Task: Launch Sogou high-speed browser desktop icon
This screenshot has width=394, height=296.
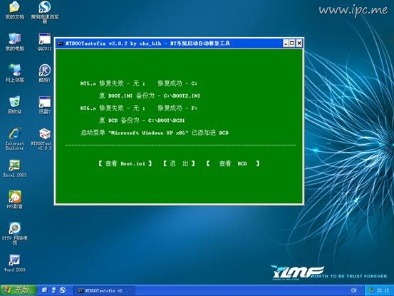Action: click(x=45, y=11)
